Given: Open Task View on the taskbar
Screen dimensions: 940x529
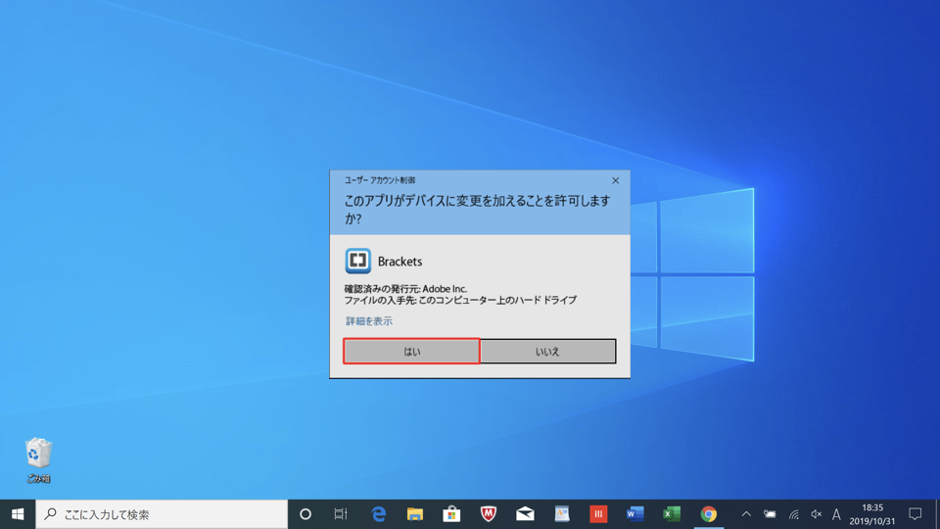Looking at the screenshot, I should (341, 514).
